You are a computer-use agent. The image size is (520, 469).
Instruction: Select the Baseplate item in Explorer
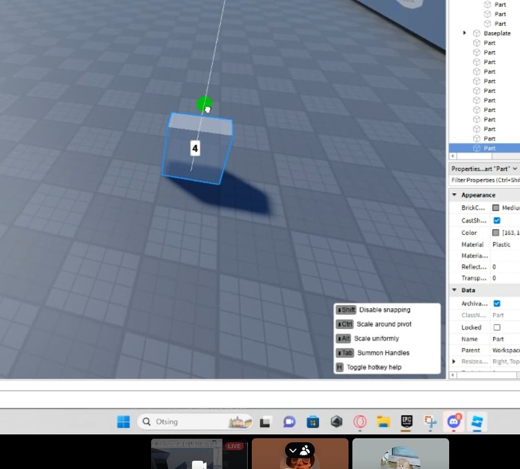tap(497, 33)
